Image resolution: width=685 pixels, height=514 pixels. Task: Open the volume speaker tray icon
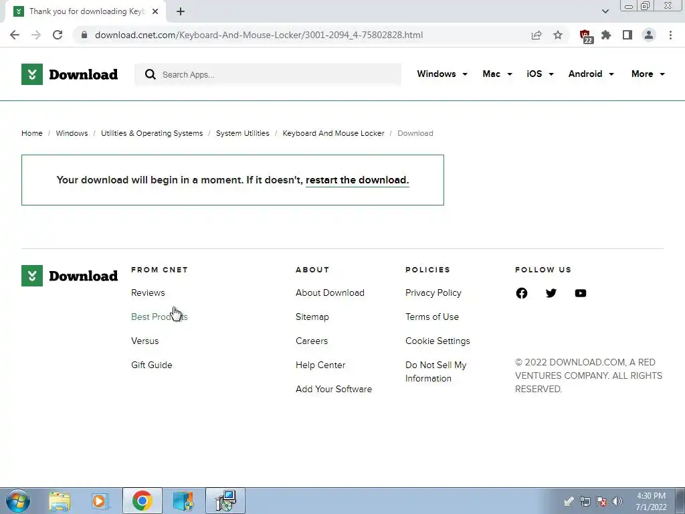coord(617,501)
